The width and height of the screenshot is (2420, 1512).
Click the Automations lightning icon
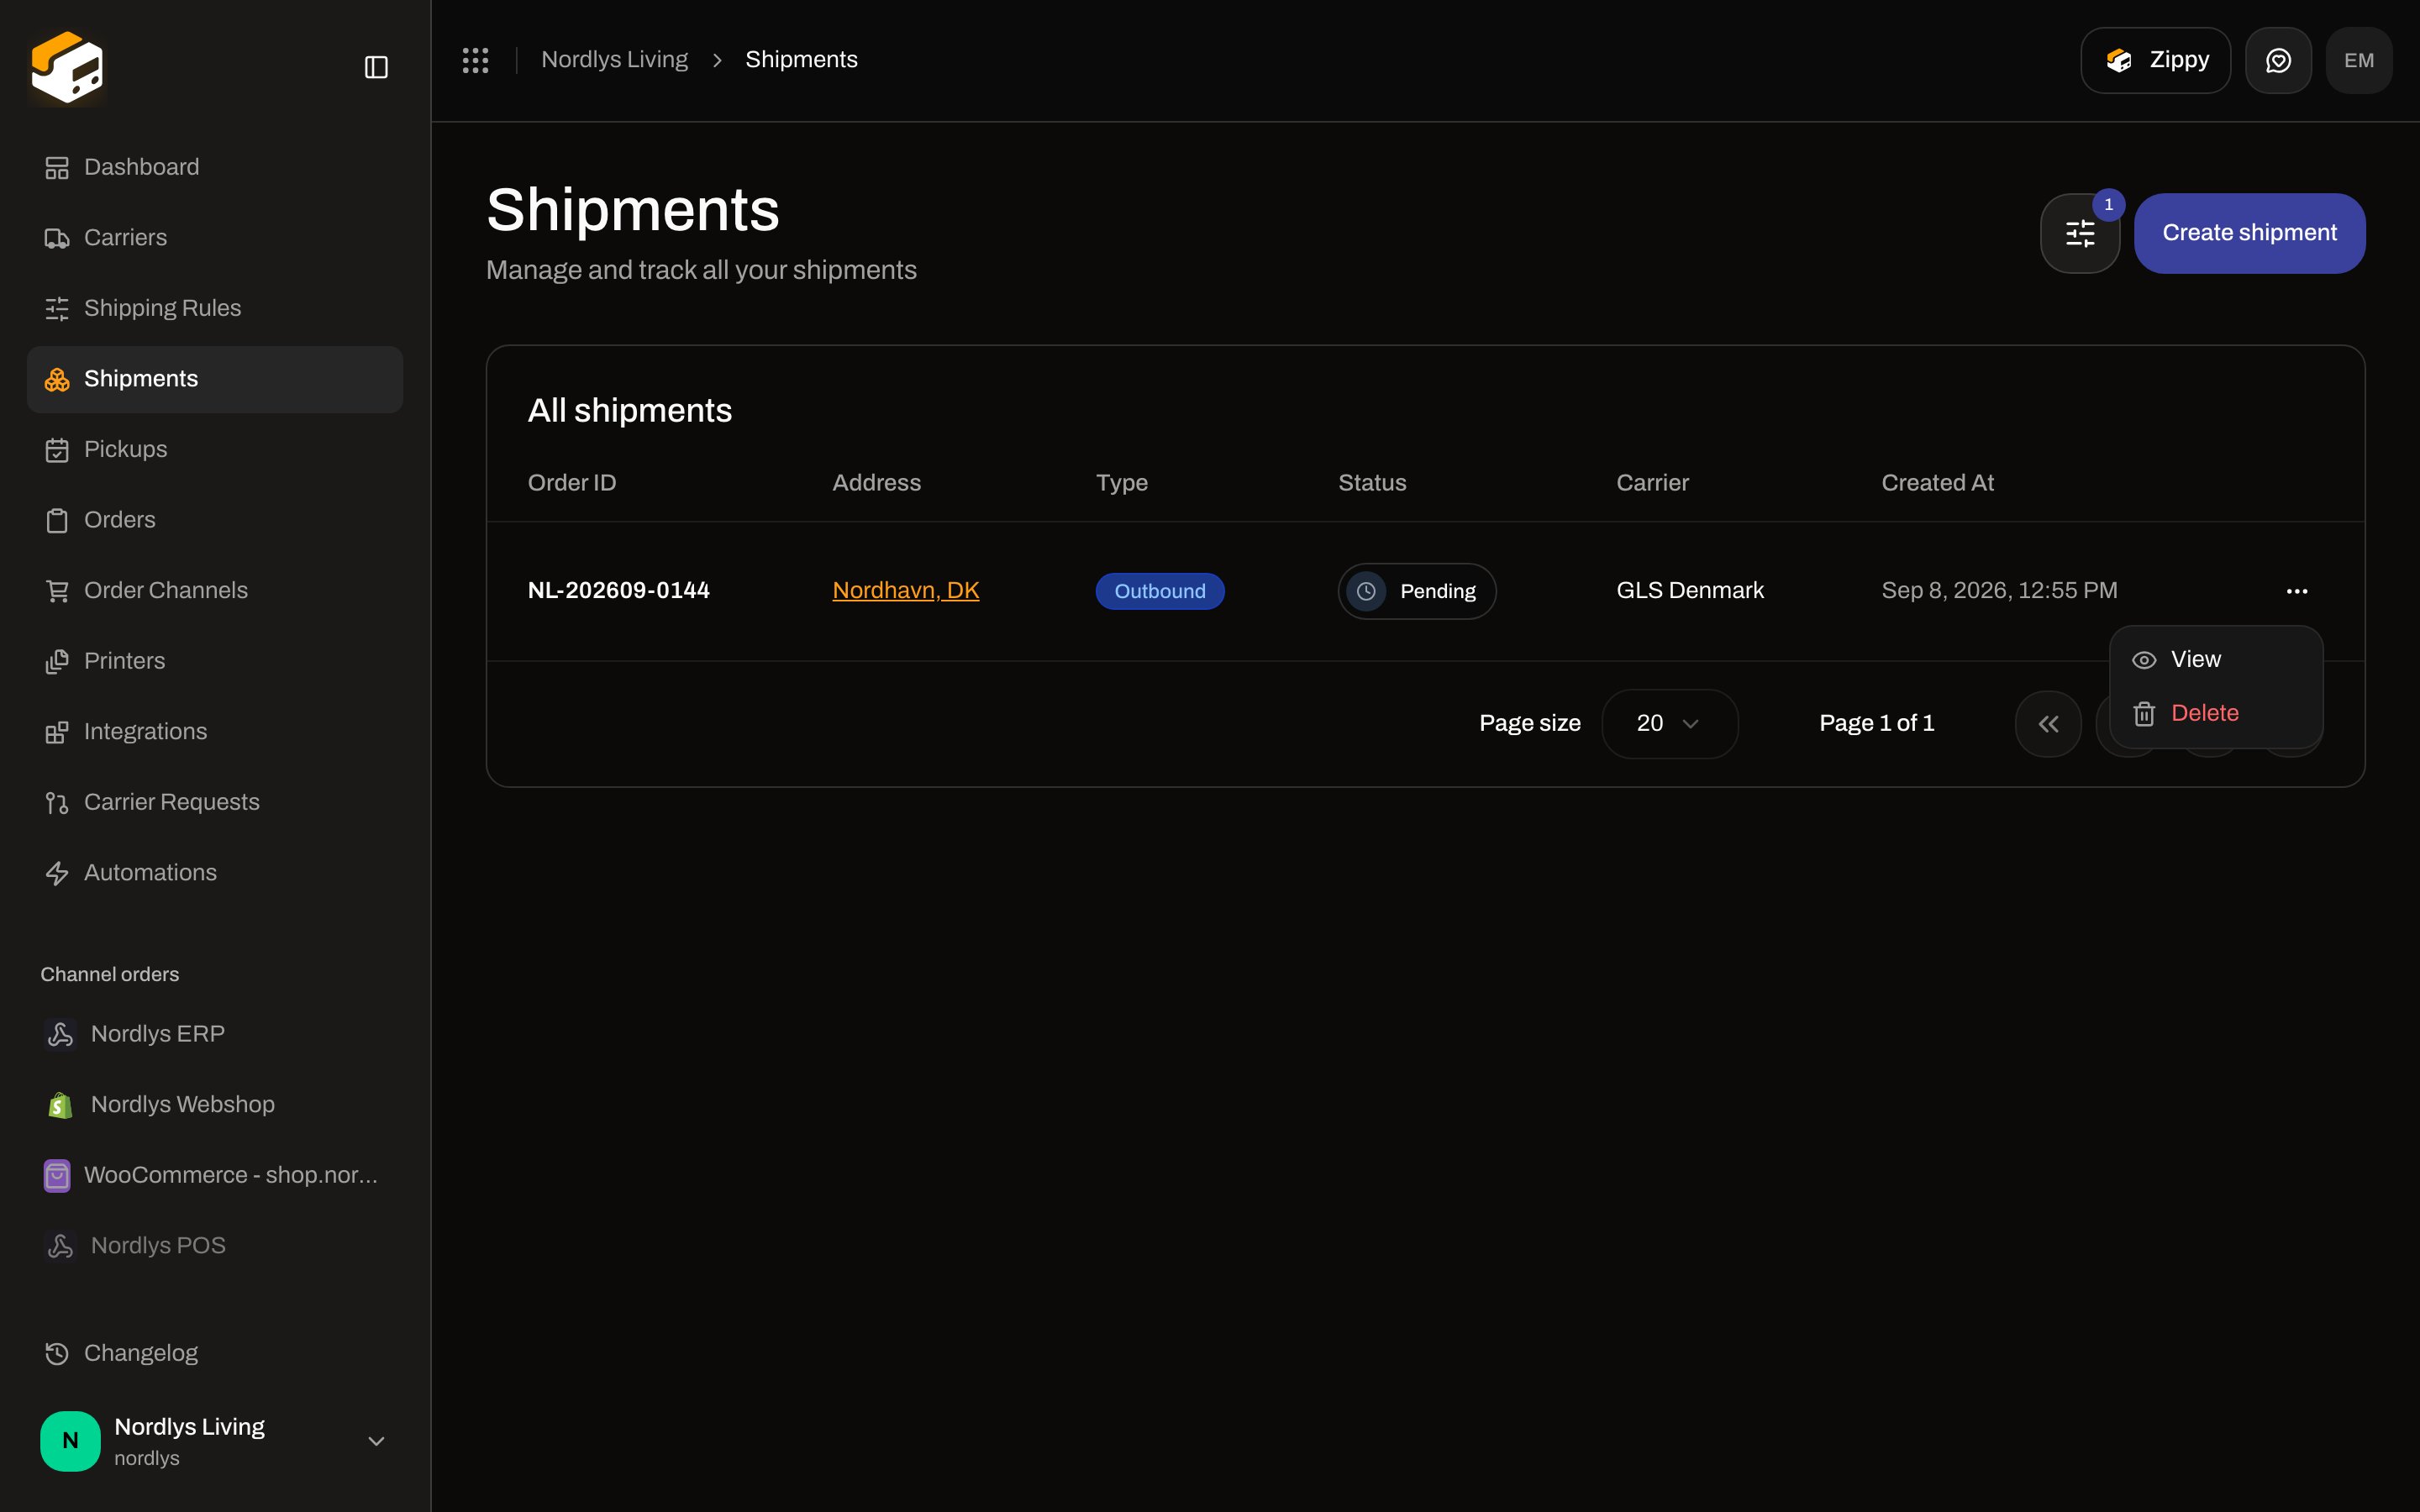(x=57, y=873)
